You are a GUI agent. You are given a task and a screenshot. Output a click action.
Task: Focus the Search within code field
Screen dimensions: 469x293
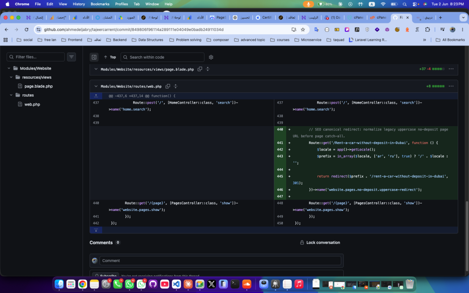pyautogui.click(x=162, y=57)
